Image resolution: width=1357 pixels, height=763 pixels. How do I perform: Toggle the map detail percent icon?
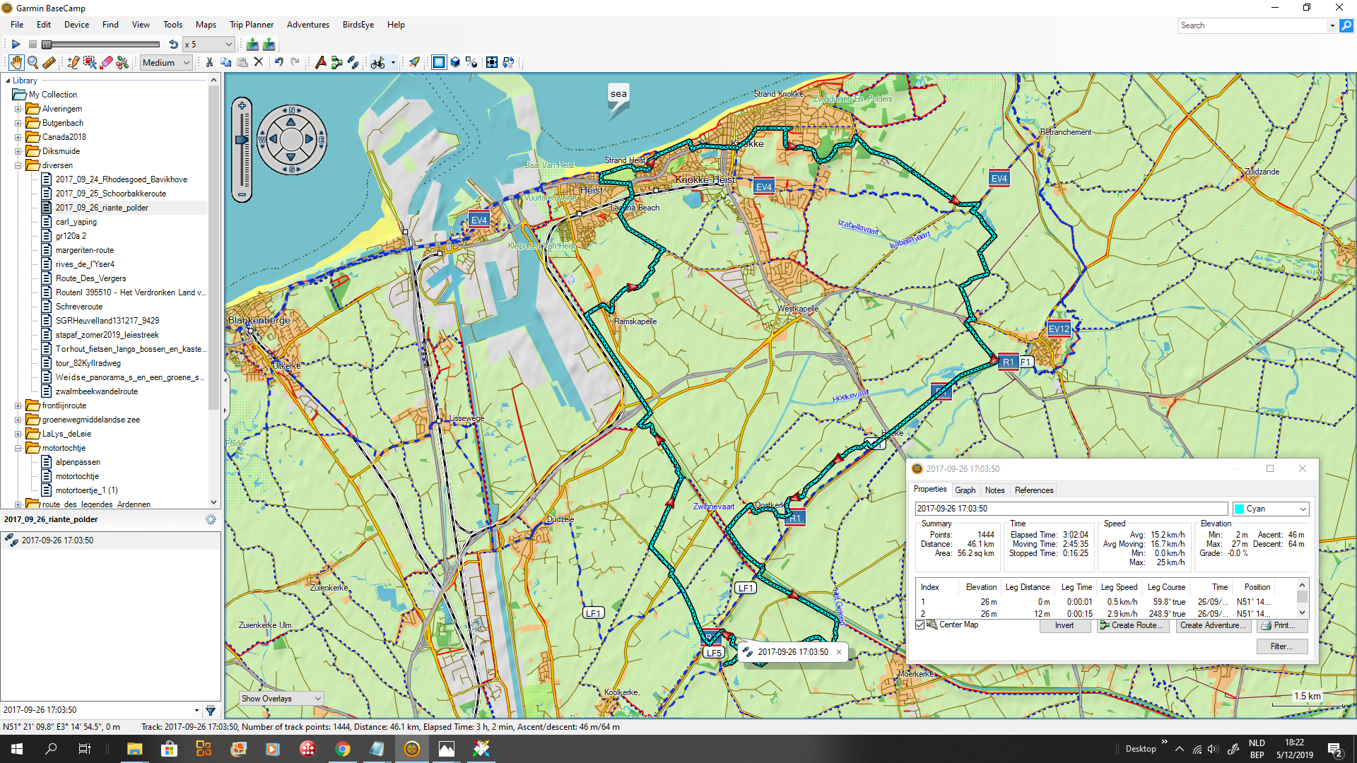point(471,63)
